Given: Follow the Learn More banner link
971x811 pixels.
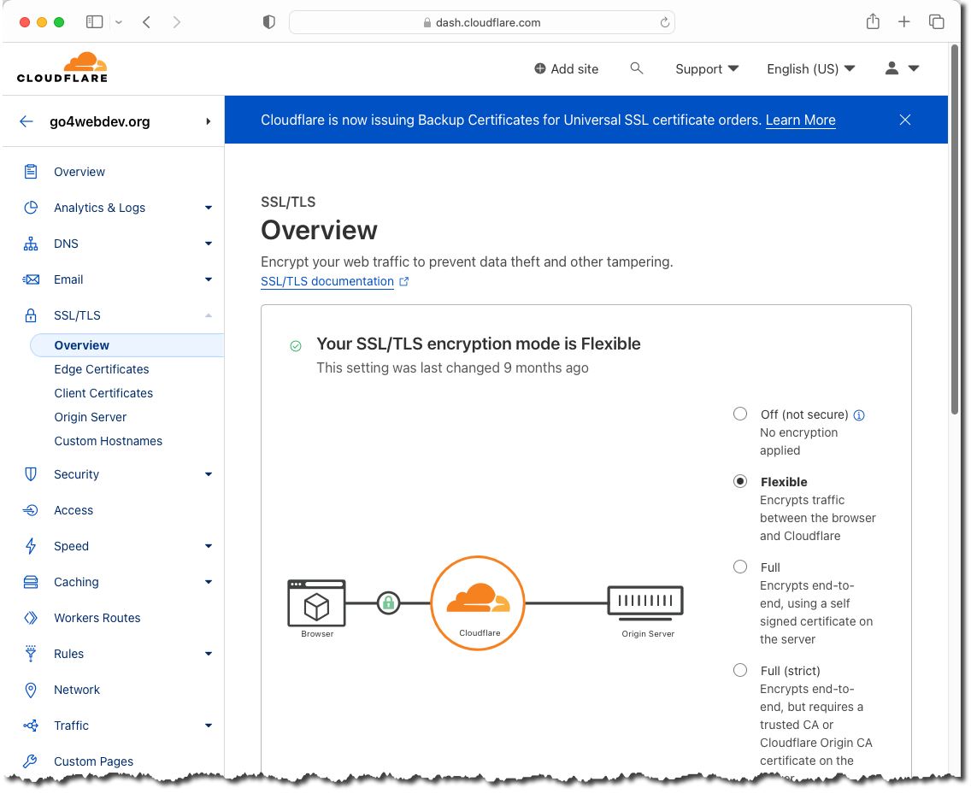Looking at the screenshot, I should 800,120.
